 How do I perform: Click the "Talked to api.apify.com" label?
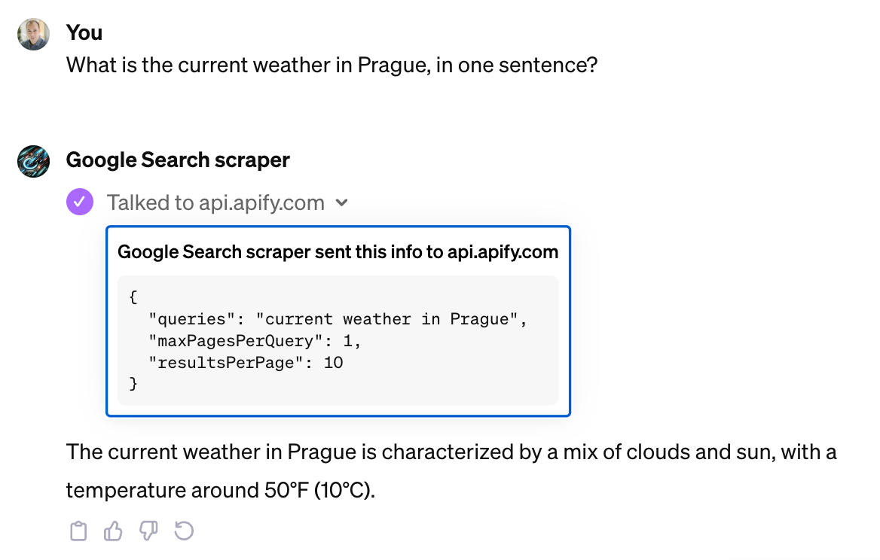pos(215,202)
